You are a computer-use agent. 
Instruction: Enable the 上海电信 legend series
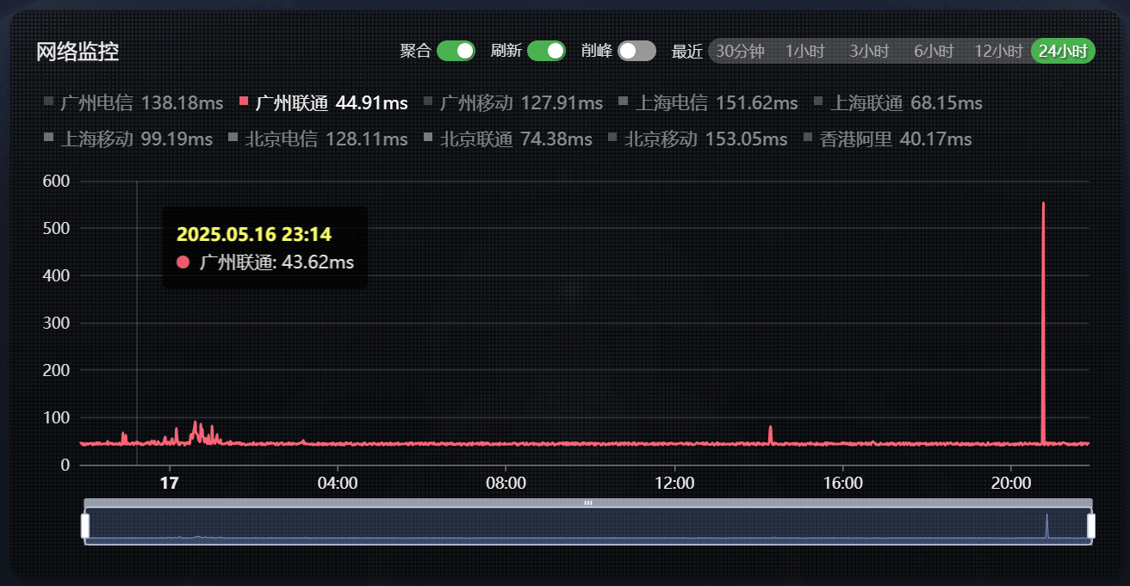pos(708,103)
